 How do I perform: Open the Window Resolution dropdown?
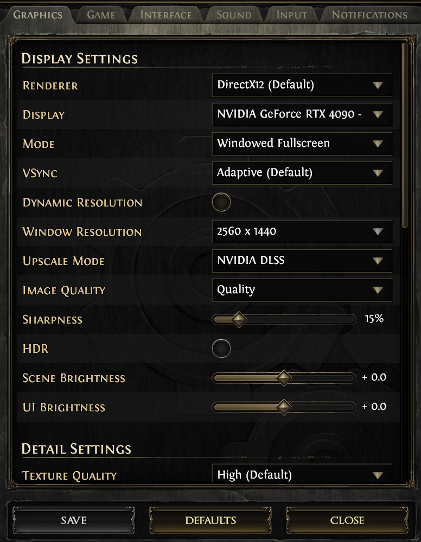tap(302, 231)
